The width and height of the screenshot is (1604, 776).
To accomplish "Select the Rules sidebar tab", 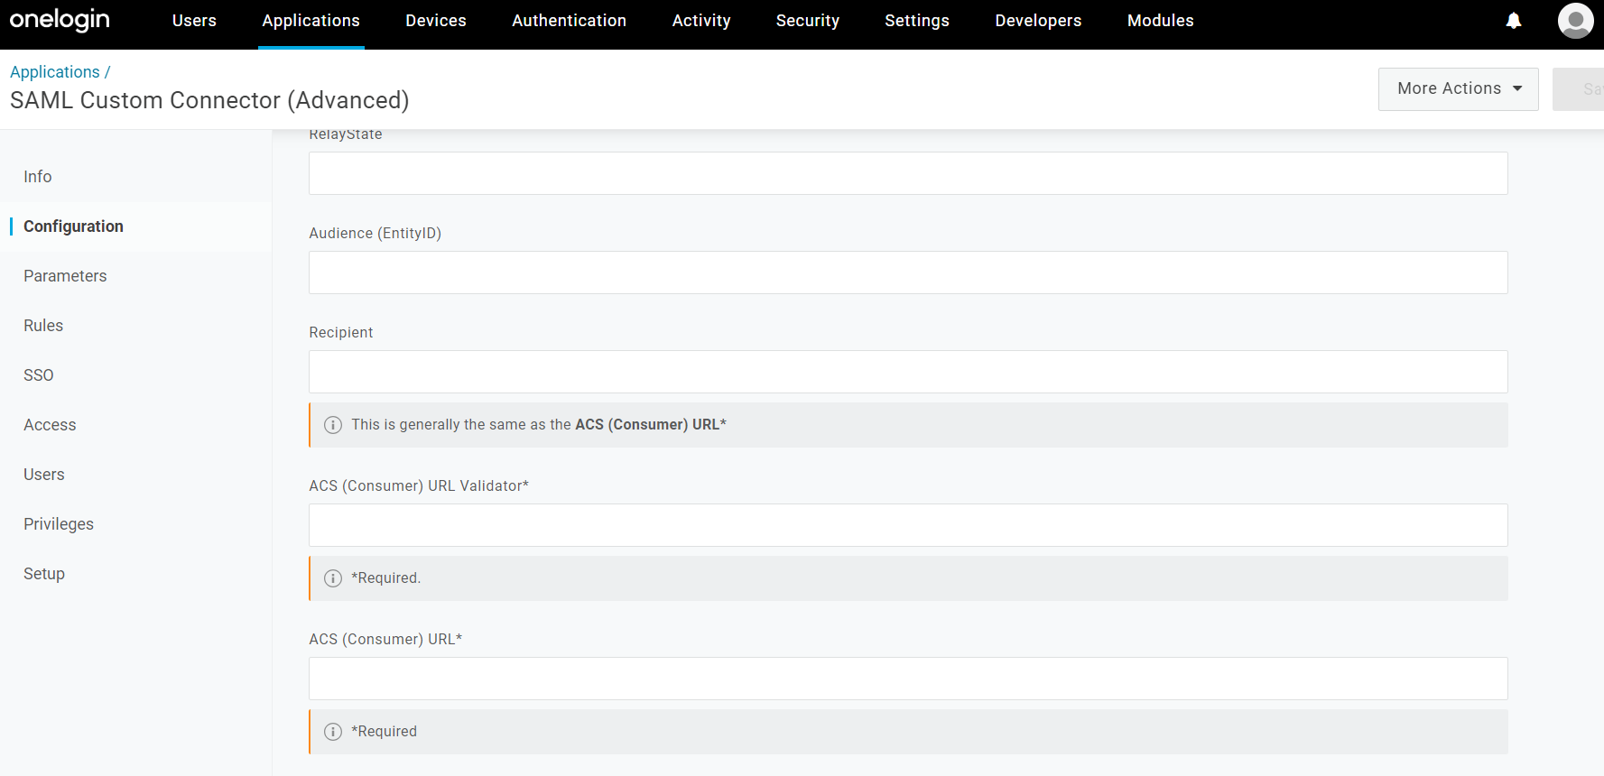I will coord(43,326).
